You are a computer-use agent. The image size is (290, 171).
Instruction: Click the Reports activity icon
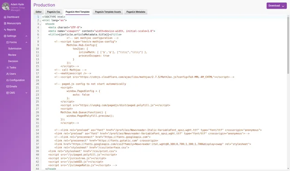(5, 29)
